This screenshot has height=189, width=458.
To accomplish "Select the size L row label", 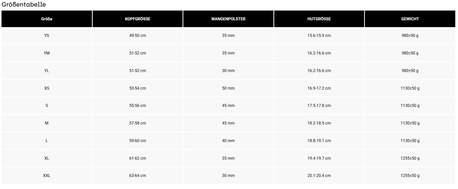I will pos(47,141).
